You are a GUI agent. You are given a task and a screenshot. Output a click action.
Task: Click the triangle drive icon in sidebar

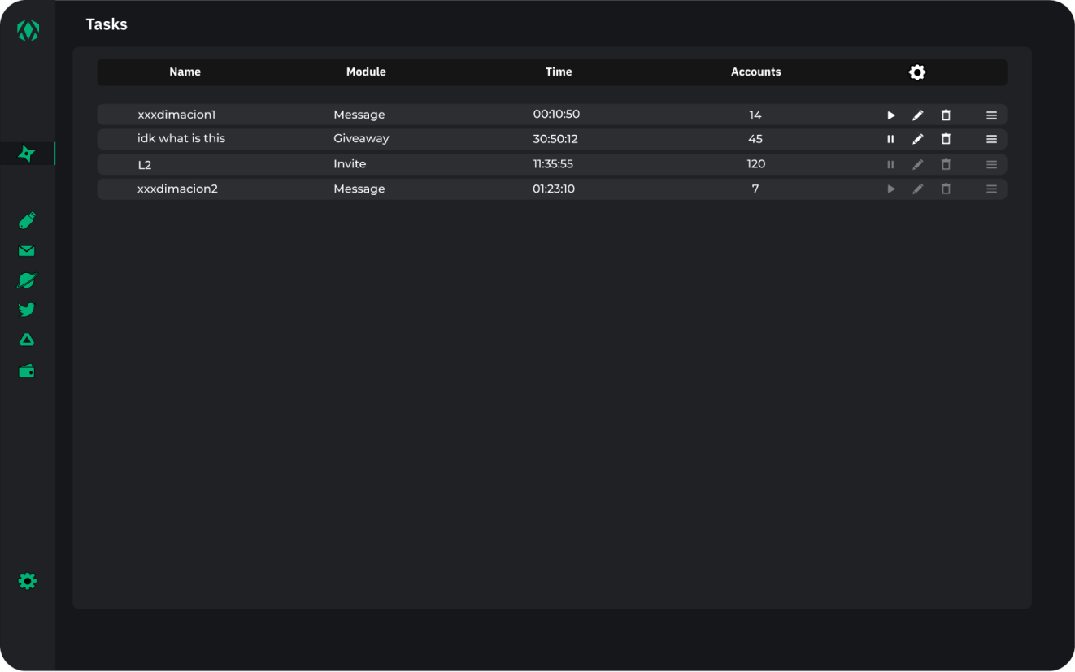(x=27, y=340)
